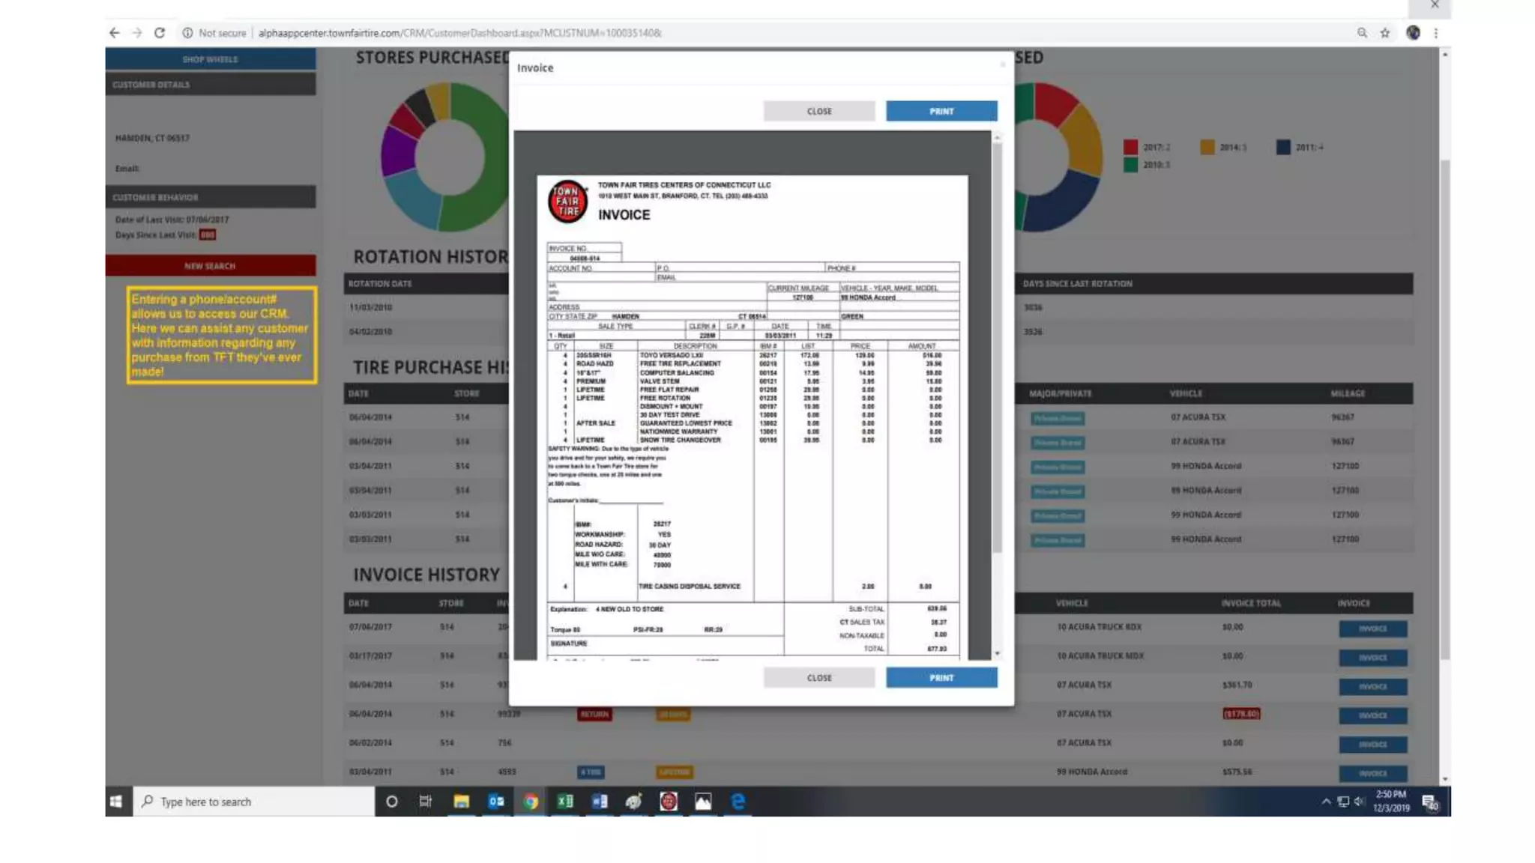
Task: Click the first 06/04/2014 tire purchase date
Action: (370, 417)
